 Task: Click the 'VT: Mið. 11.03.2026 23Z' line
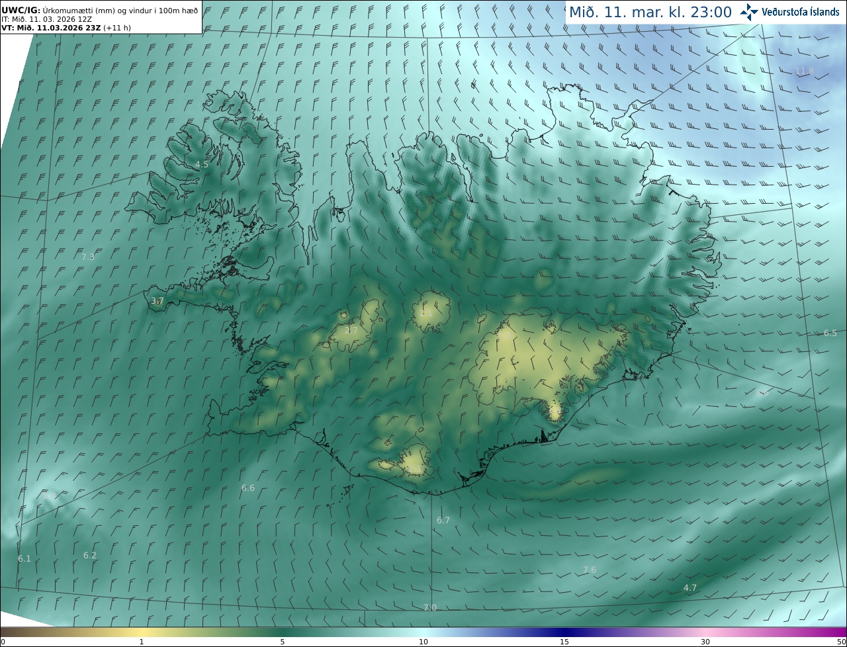coord(66,28)
